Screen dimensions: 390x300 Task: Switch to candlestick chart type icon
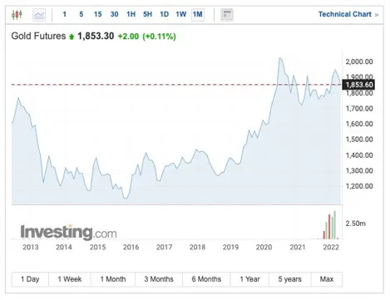[x=17, y=14]
